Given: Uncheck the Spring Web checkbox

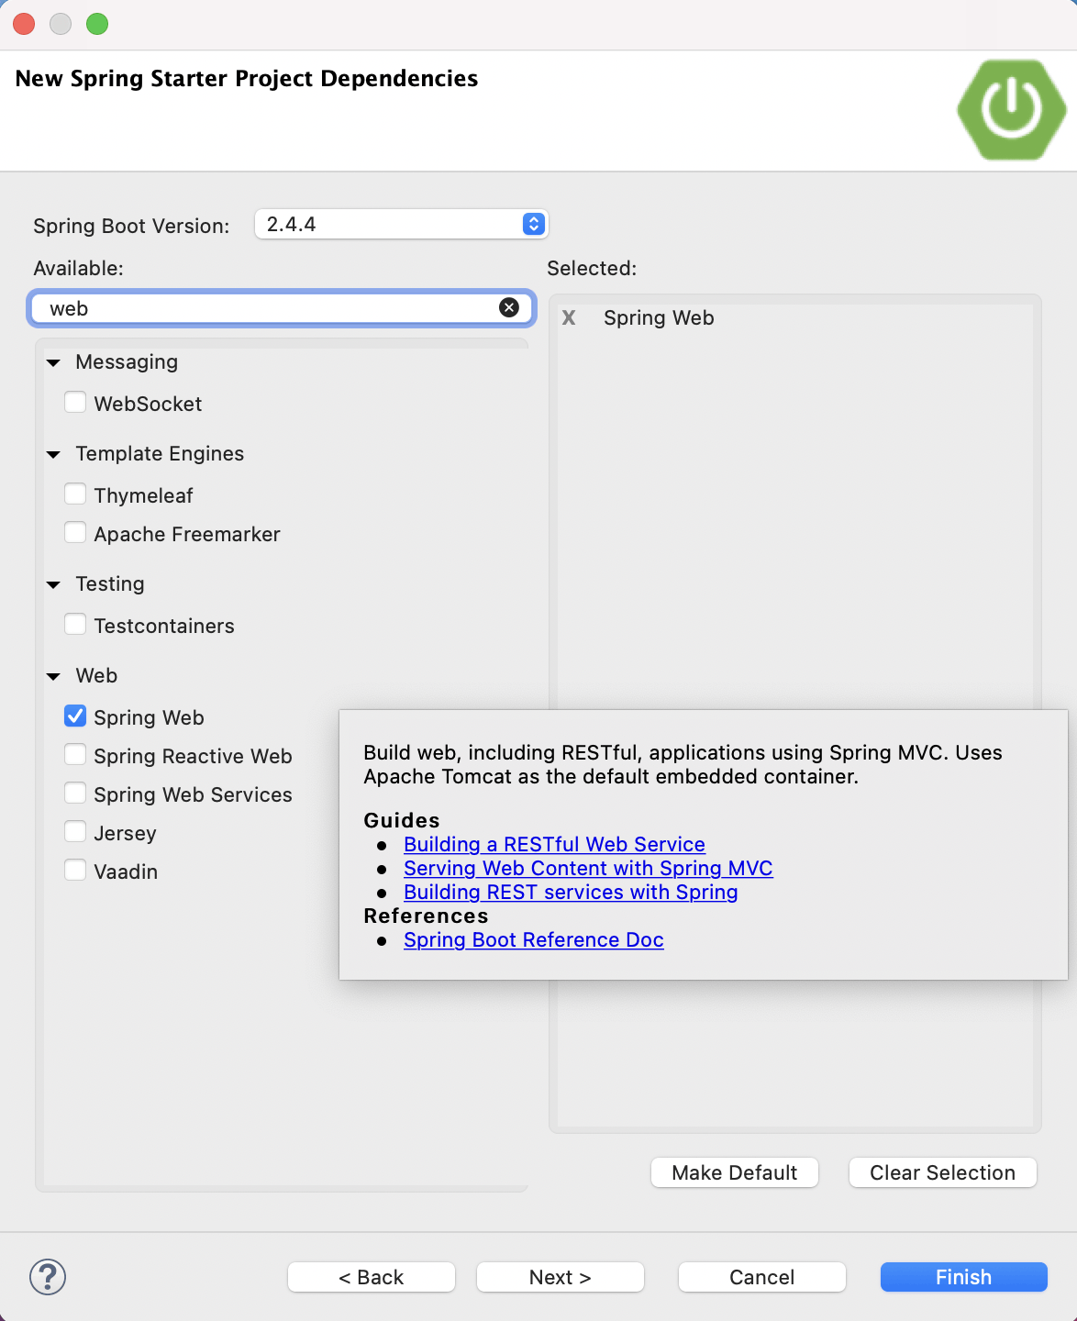Looking at the screenshot, I should click(75, 716).
